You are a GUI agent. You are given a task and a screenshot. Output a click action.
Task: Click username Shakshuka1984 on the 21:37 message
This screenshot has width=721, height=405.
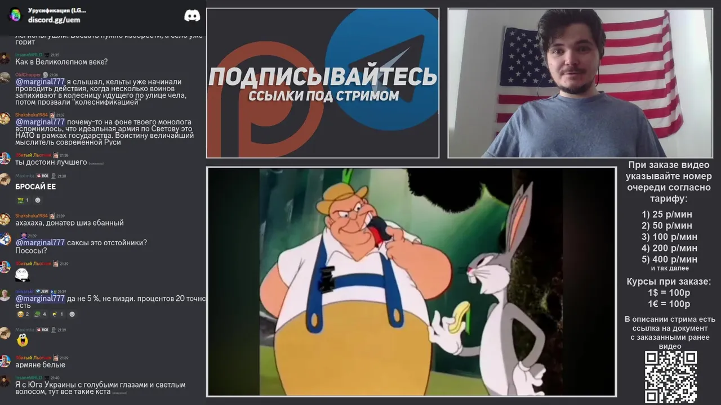click(31, 115)
